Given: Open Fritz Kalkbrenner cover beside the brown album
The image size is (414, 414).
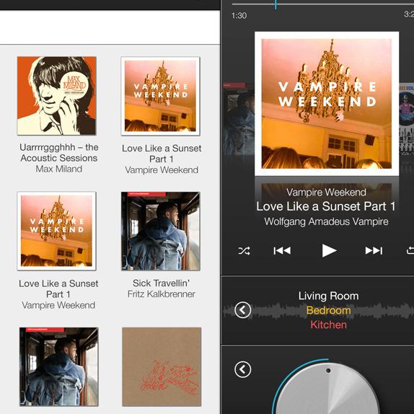Looking at the screenshot, I should (x=58, y=366).
